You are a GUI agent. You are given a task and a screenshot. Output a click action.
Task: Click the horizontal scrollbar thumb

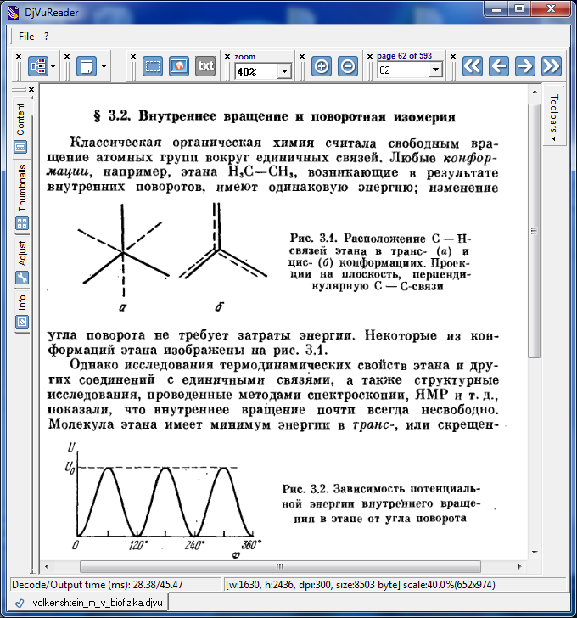pos(280,566)
